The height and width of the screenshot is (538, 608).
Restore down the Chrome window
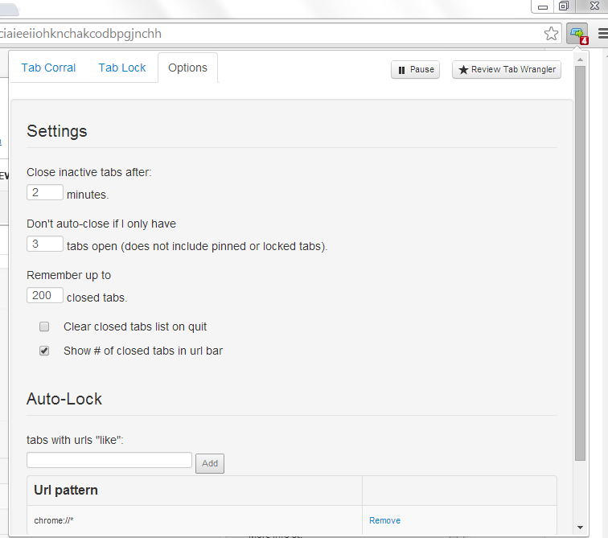tap(564, 6)
